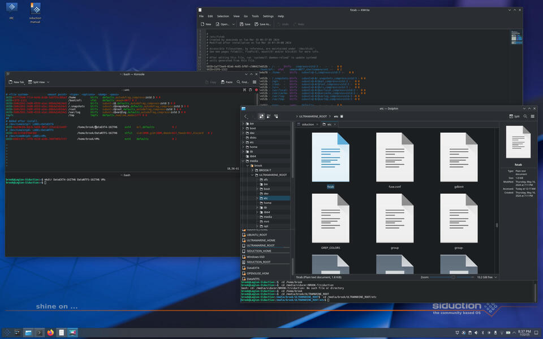The height and width of the screenshot is (339, 543).
Task: Open the KWrite Selection menu
Action: (223, 16)
